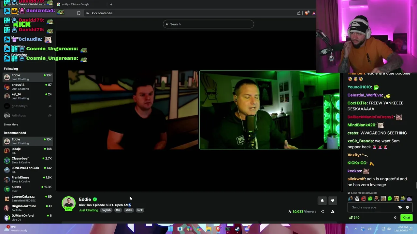
Task: Click the Just Chatting category link
Action: (x=88, y=210)
